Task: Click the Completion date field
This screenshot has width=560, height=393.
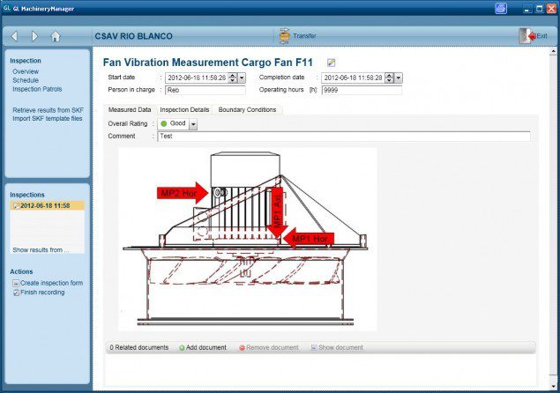Action: [x=354, y=78]
